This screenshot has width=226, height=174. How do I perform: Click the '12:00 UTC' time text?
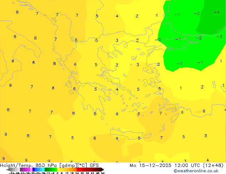(187, 165)
